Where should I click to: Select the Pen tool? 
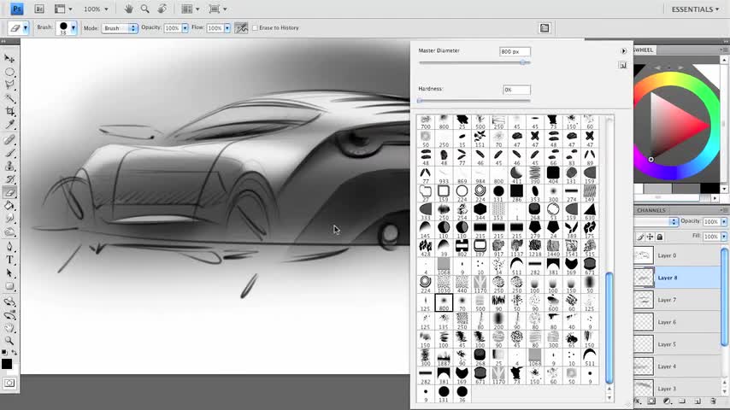[9, 247]
